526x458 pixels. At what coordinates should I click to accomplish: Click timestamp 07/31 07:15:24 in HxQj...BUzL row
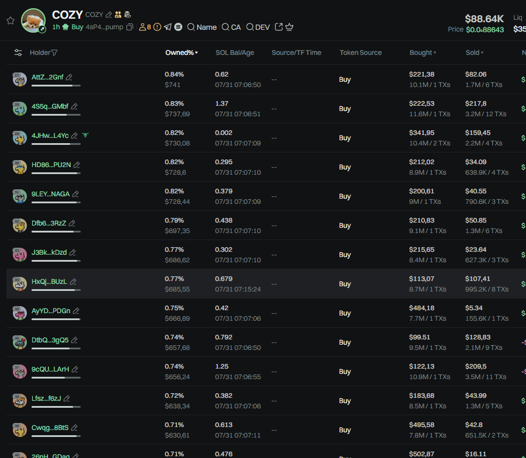click(238, 289)
